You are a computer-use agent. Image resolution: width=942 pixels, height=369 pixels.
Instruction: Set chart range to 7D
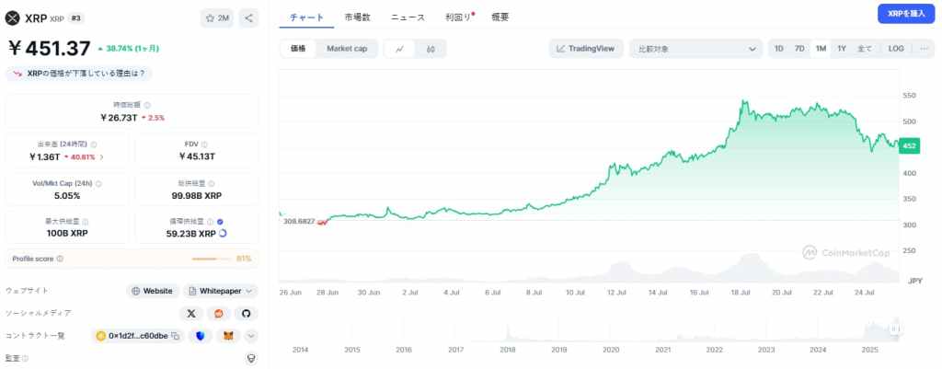[799, 49]
